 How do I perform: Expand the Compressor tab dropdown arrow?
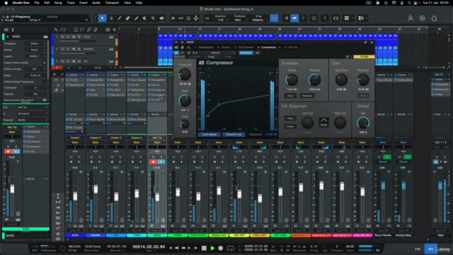pyautogui.click(x=280, y=47)
